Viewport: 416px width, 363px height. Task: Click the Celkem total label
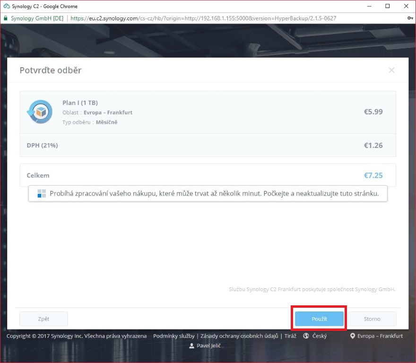[38, 175]
